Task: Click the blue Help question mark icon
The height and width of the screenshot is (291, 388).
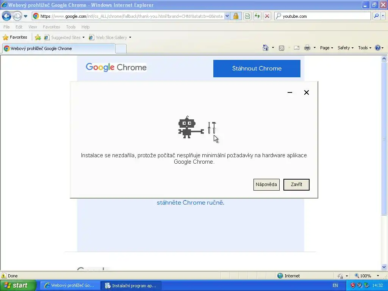Action: click(x=378, y=48)
